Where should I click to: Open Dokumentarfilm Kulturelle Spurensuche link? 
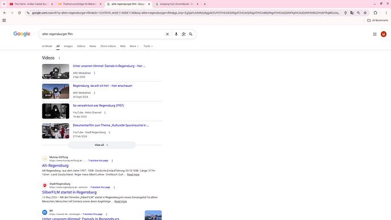110,125
